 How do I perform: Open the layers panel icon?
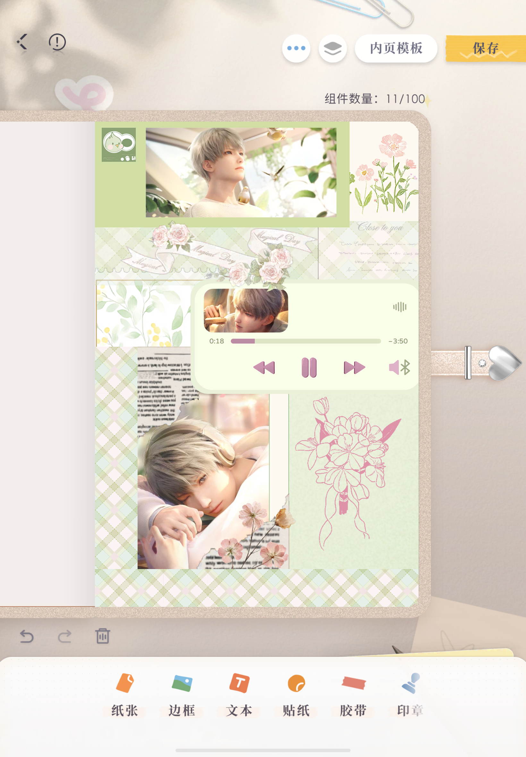coord(333,48)
